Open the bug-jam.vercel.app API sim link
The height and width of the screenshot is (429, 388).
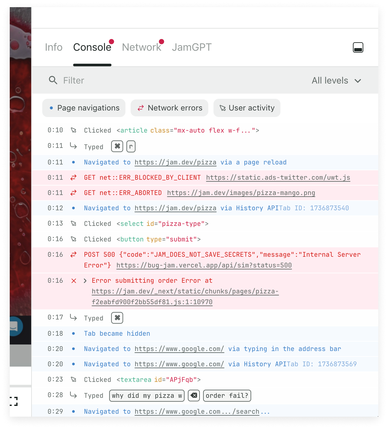pyautogui.click(x=204, y=265)
